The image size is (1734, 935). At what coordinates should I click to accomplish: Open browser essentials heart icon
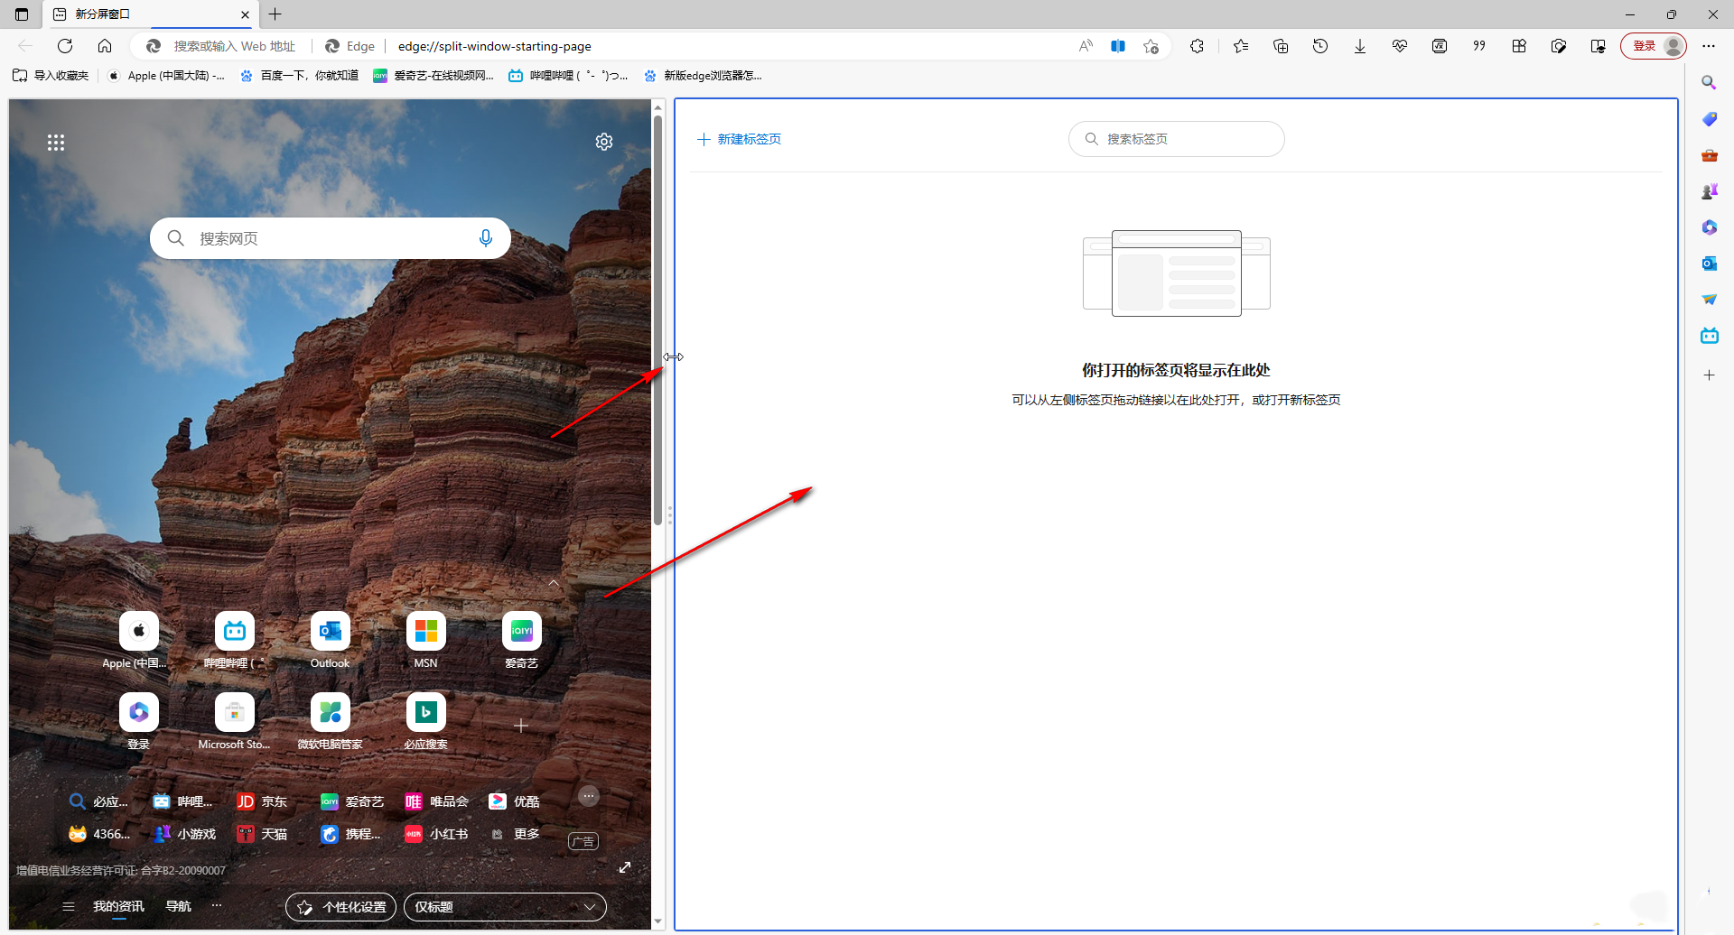click(1400, 46)
